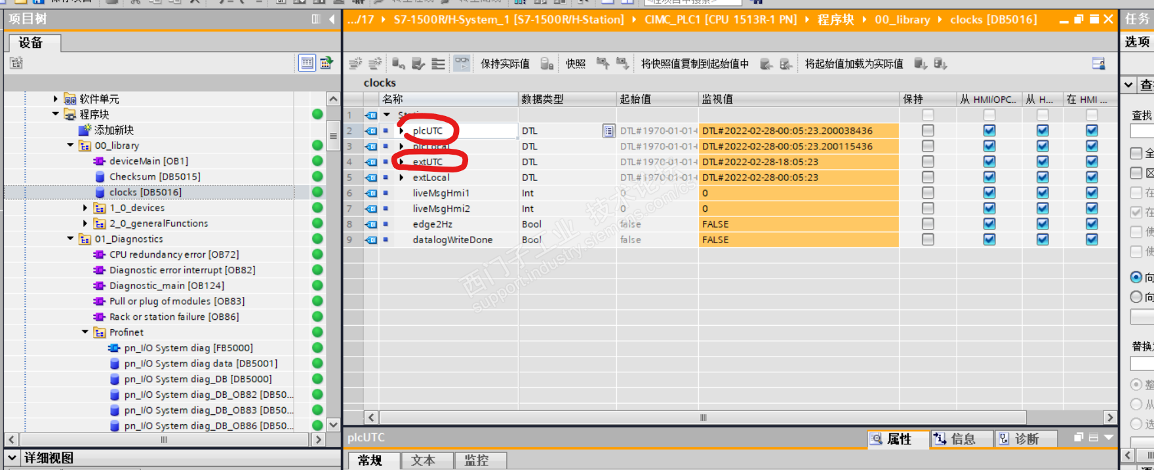This screenshot has height=470, width=1154.
Task: Toggle retain checkbox for extUTC row
Action: tap(927, 162)
